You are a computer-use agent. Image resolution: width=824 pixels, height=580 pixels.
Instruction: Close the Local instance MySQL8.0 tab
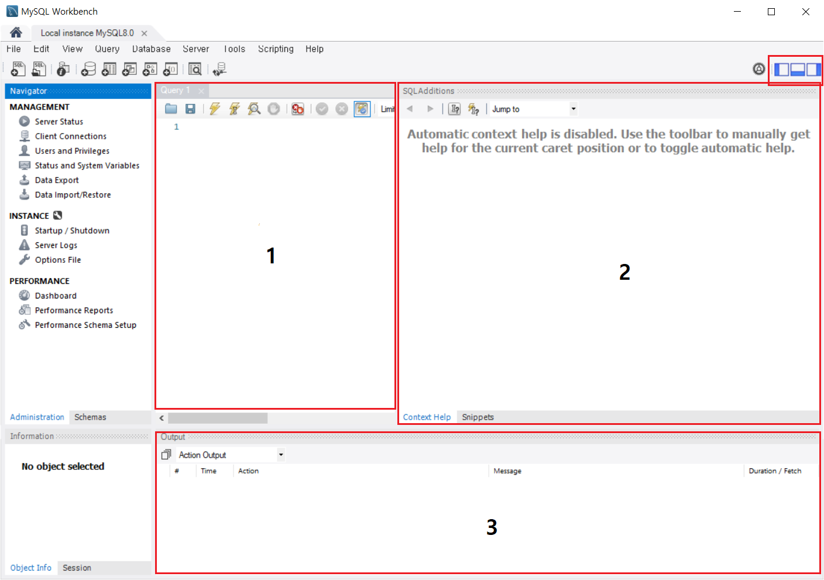[144, 33]
